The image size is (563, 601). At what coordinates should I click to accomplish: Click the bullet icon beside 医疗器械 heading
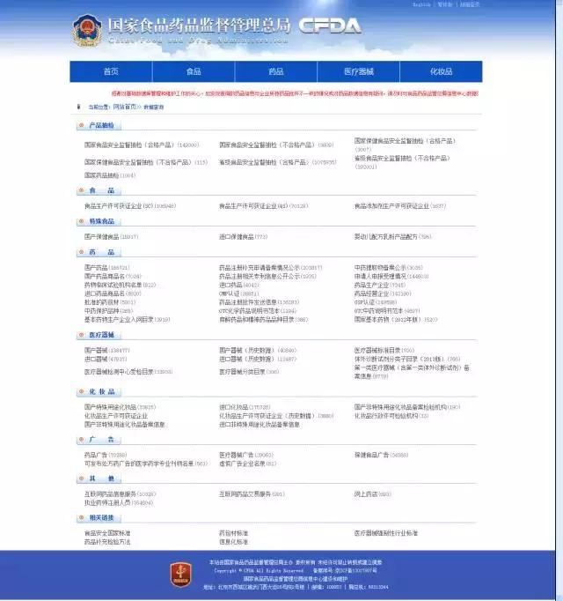coord(81,335)
